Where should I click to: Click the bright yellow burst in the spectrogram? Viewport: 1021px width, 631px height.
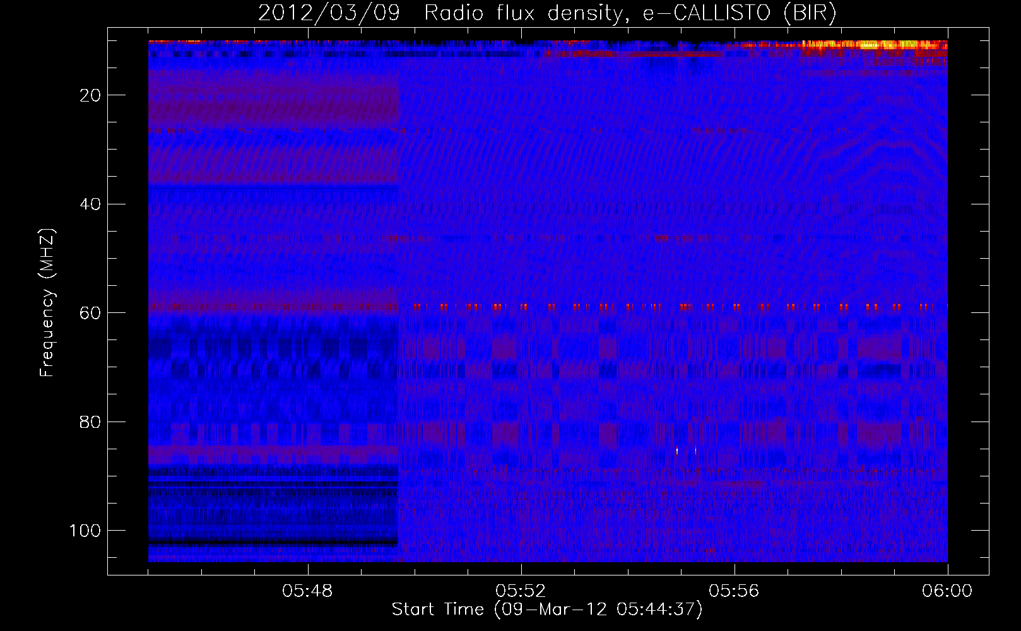tap(875, 45)
